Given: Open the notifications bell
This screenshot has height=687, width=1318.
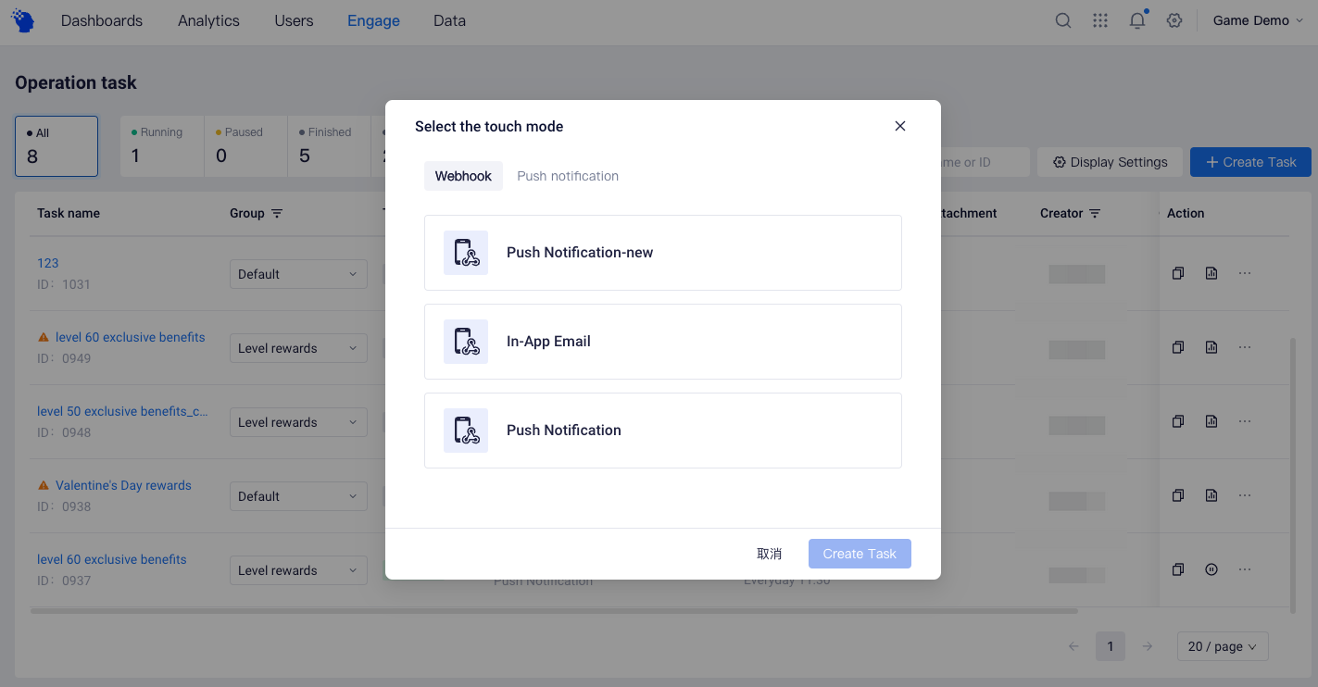Looking at the screenshot, I should pyautogui.click(x=1137, y=20).
